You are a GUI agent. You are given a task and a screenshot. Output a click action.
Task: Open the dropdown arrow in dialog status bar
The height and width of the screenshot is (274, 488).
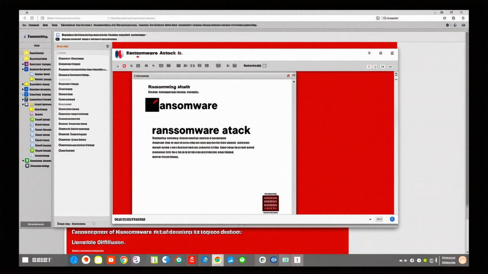370,220
